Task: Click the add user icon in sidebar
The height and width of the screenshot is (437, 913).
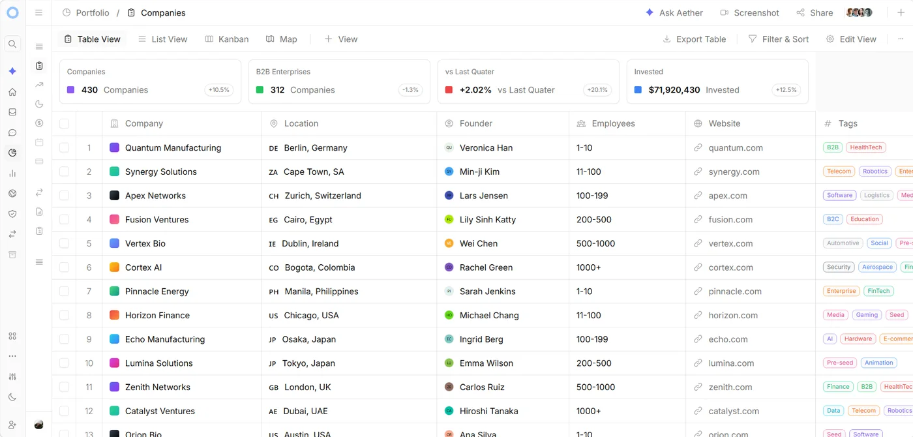Action: click(12, 425)
